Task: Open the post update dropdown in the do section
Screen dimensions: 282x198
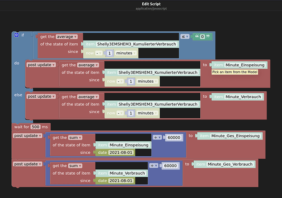Action: (41, 65)
